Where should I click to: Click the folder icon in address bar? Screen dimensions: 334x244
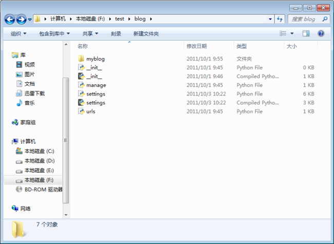38,19
